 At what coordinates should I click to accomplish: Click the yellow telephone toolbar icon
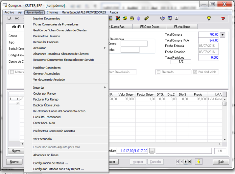(132, 18)
